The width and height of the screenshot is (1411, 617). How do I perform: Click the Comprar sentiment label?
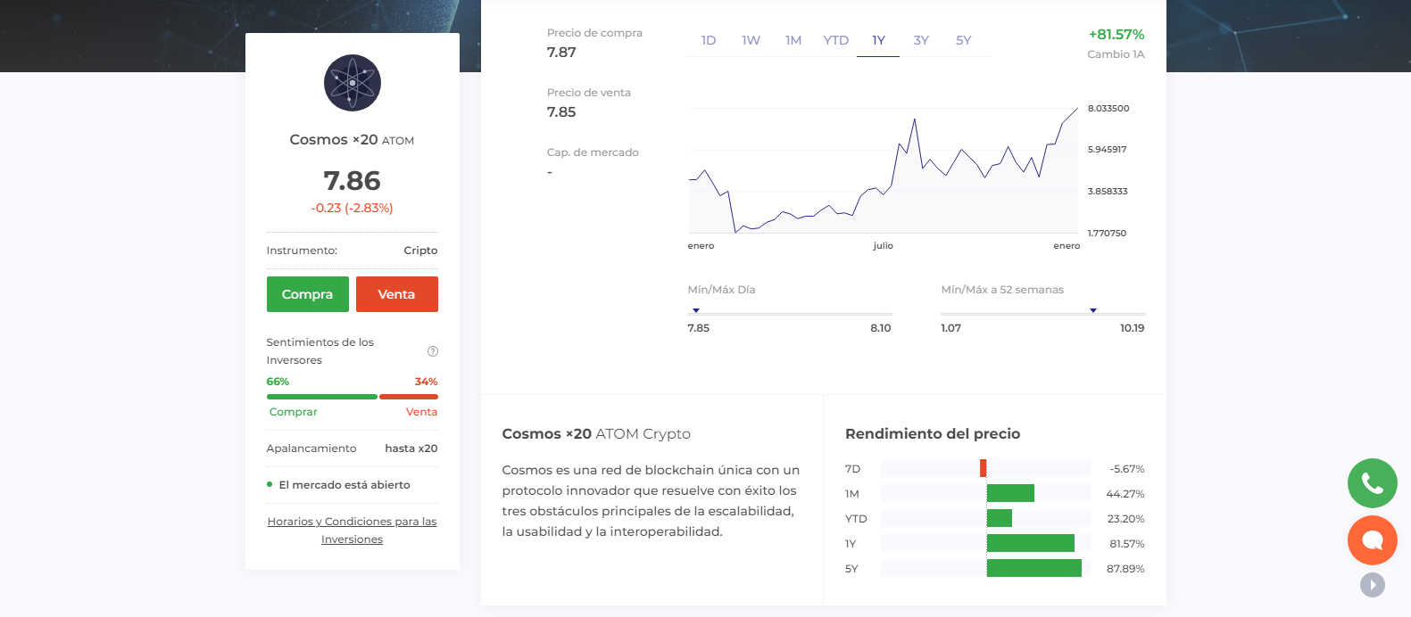[294, 412]
